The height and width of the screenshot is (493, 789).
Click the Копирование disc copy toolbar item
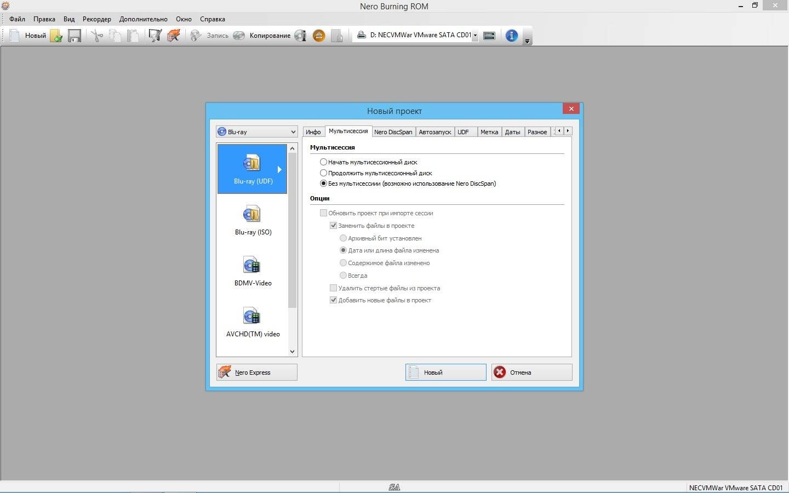click(x=262, y=36)
